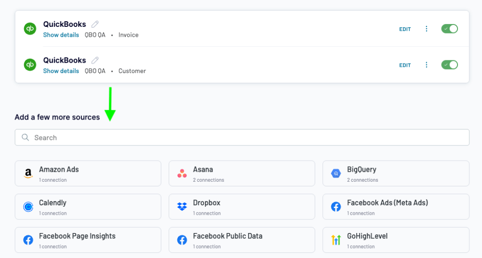The width and height of the screenshot is (482, 258).
Task: Select the Facebook Ads (Meta Ads) card
Action: pos(396,207)
